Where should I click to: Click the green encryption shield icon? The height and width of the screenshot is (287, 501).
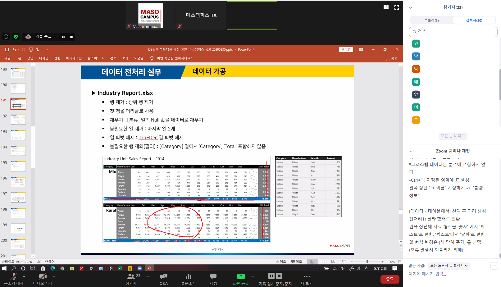[16, 37]
